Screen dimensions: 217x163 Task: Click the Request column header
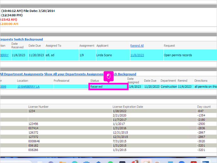pyautogui.click(x=169, y=45)
